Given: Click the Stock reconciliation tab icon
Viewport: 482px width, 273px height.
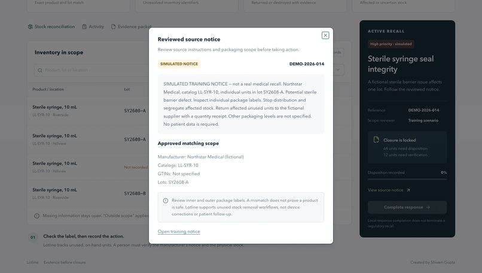Looking at the screenshot, I should point(30,27).
